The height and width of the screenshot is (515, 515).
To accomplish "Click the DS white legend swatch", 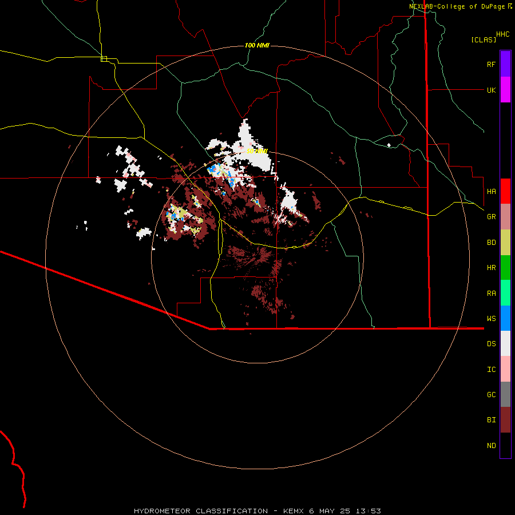I will click(505, 343).
